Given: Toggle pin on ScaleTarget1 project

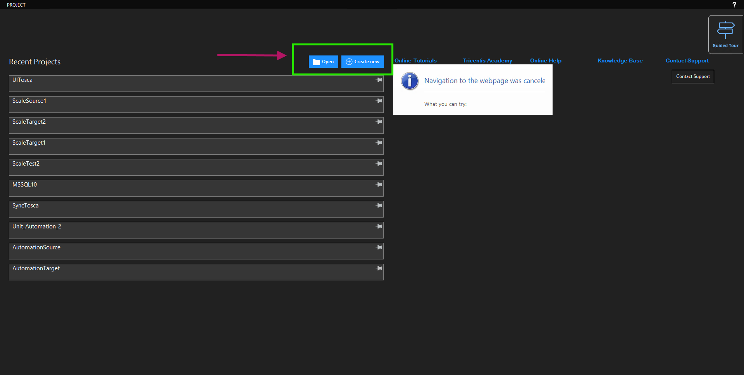Looking at the screenshot, I should pyautogui.click(x=379, y=143).
